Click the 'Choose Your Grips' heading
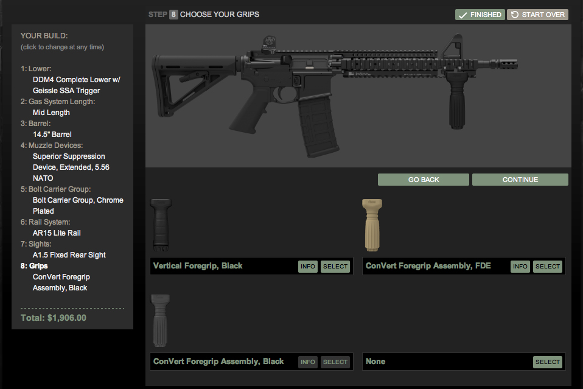Viewport: 583px width, 389px height. click(x=220, y=15)
